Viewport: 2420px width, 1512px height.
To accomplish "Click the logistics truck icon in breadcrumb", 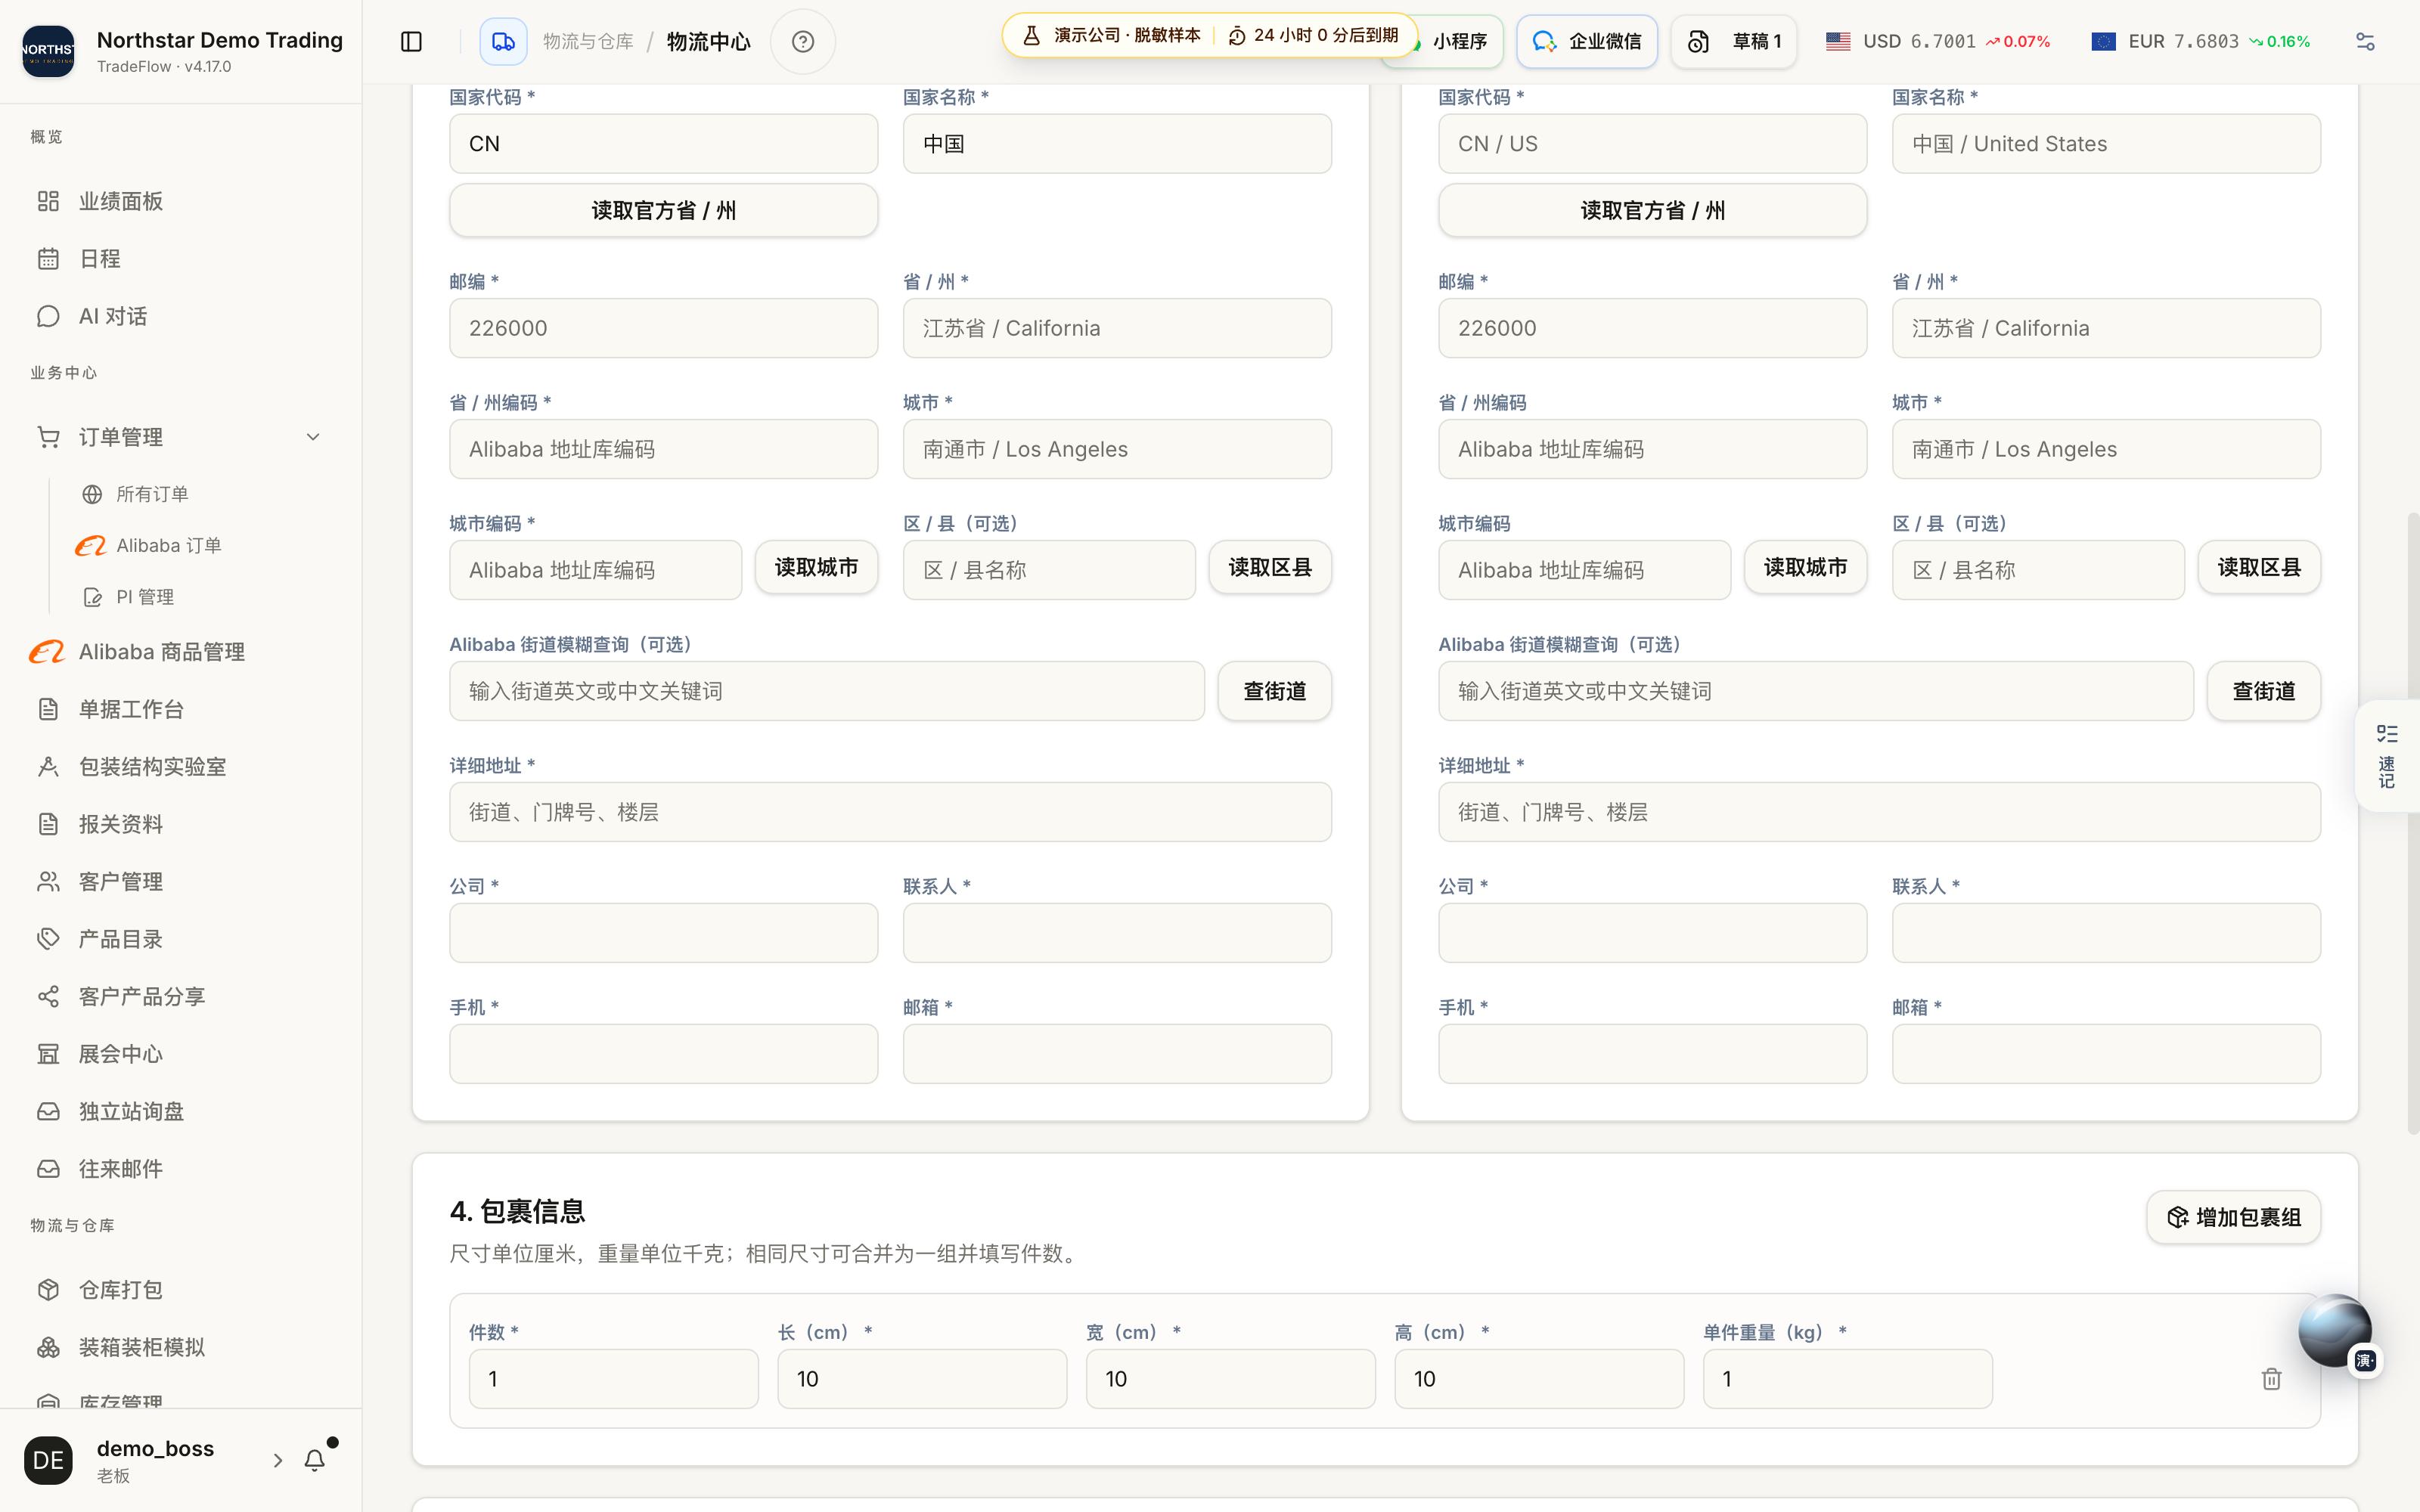I will point(503,41).
